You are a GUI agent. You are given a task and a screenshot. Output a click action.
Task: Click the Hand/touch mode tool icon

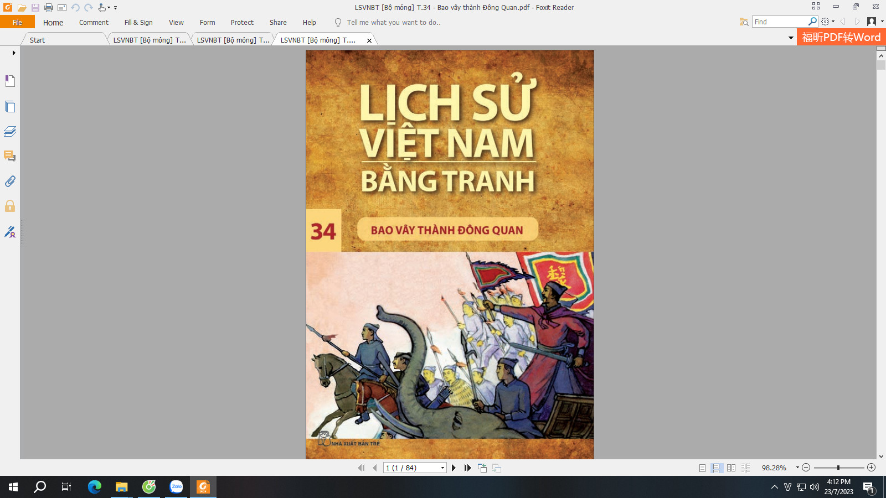tap(102, 8)
